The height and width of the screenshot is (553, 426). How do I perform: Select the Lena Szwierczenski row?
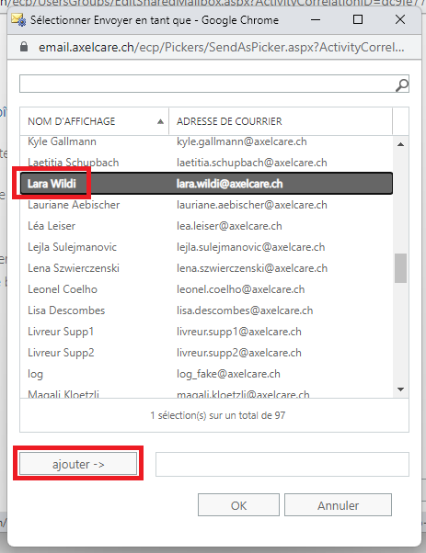tap(206, 268)
